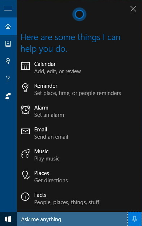Viewport: 142px width, 226px height.
Task: Select Music to play music
Action: click(79, 155)
